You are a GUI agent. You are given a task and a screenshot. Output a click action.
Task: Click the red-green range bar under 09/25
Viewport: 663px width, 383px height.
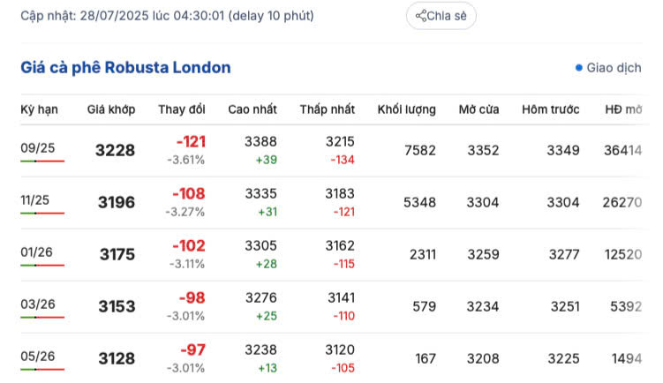41,161
